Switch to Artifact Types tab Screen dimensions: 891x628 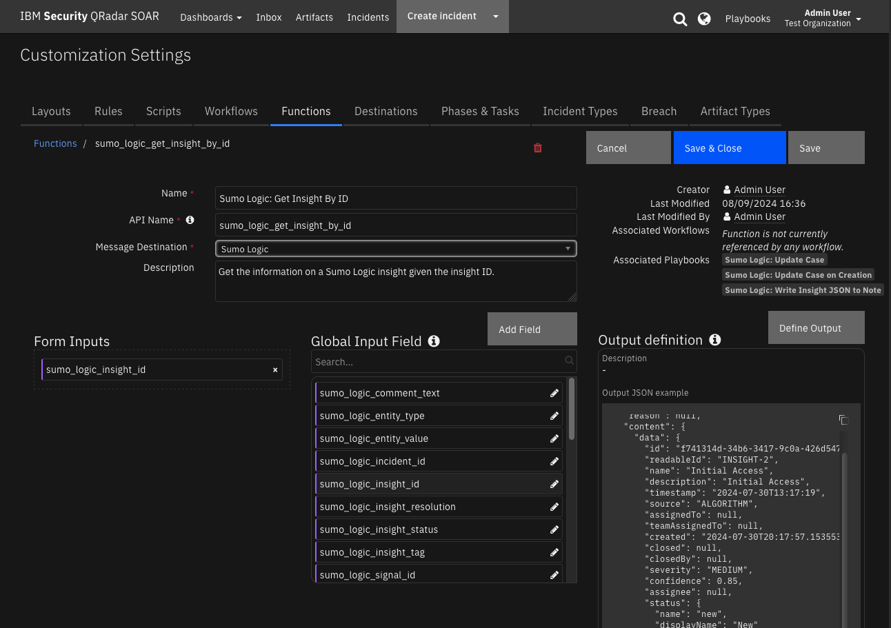[x=735, y=111]
